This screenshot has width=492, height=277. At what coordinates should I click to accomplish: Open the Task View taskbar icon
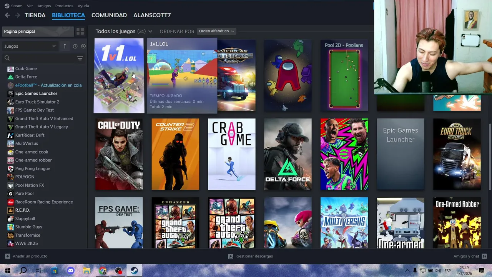pyautogui.click(x=39, y=270)
